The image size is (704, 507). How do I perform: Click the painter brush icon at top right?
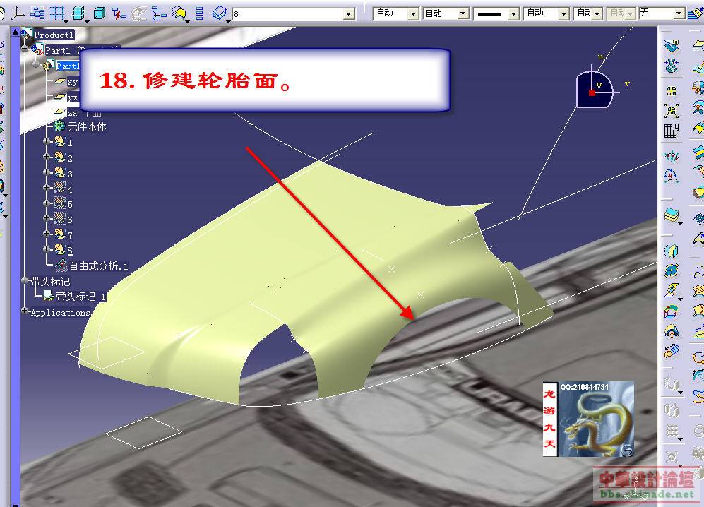pos(695,13)
